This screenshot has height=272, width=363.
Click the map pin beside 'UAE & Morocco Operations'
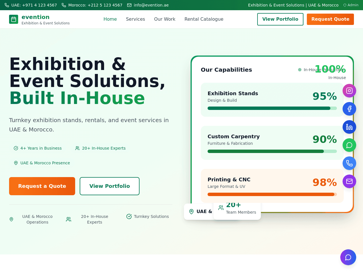11,219
